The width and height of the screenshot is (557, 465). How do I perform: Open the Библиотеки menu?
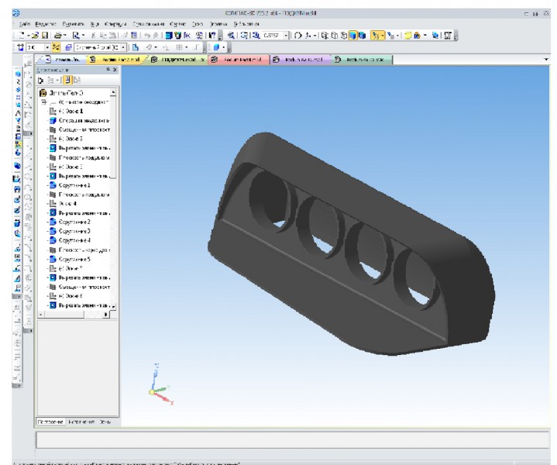246,24
